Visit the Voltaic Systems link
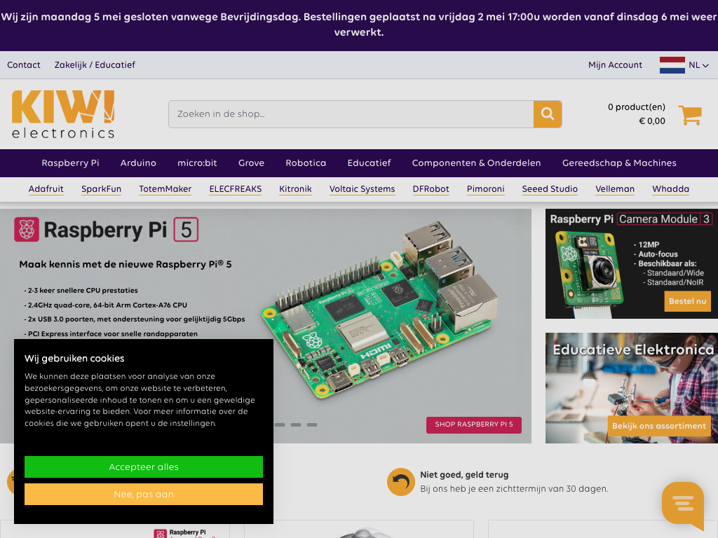Screen dimensions: 718x538 pos(363,189)
